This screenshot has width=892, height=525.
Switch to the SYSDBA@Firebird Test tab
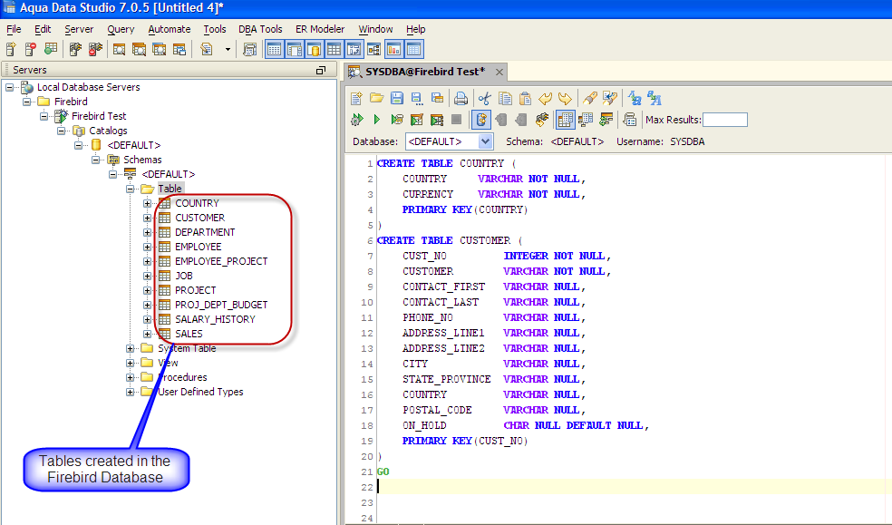click(424, 72)
